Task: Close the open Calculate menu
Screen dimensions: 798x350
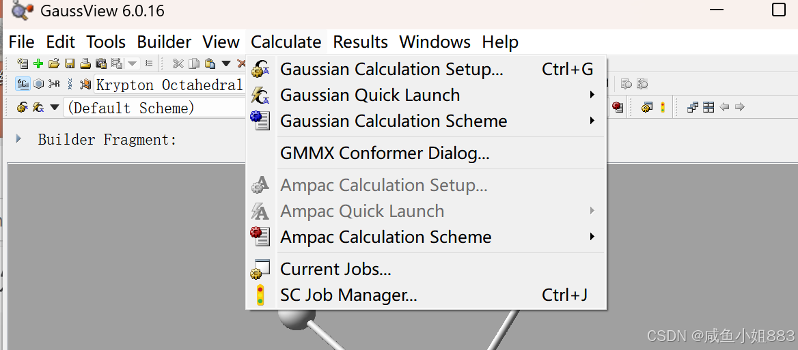Action: [286, 42]
